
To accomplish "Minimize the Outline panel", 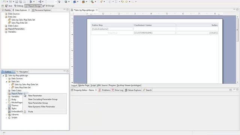I will coord(64,71).
